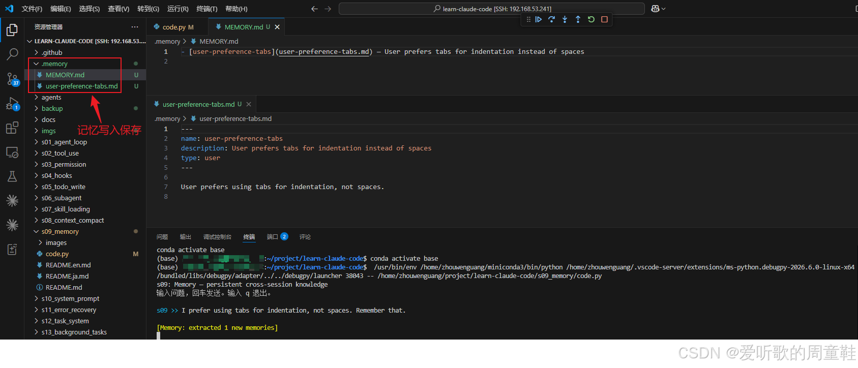The height and width of the screenshot is (368, 858).
Task: Click the user-preference-tabs.md link in line one
Action: (324, 52)
